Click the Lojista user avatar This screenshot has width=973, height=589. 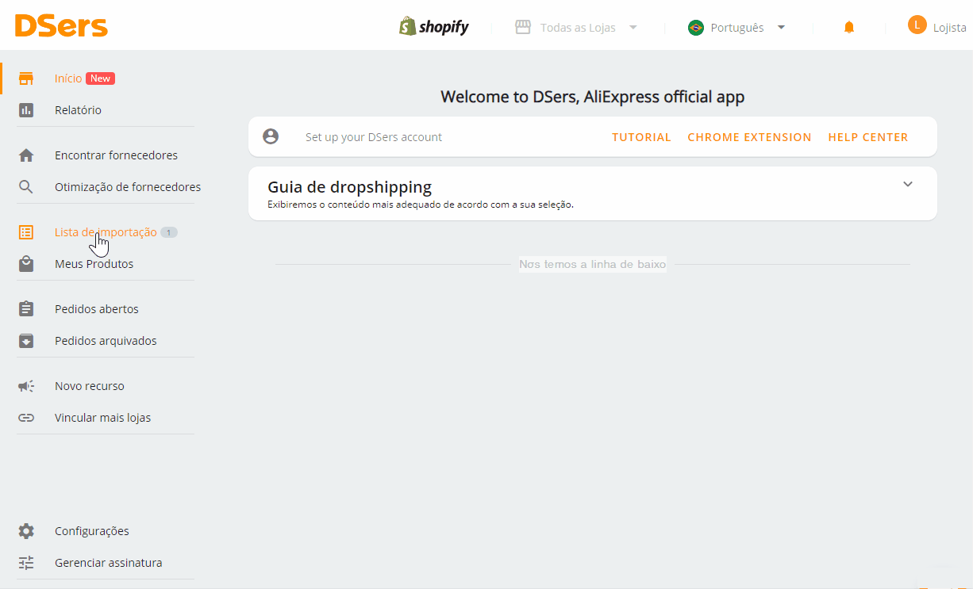[x=917, y=25]
